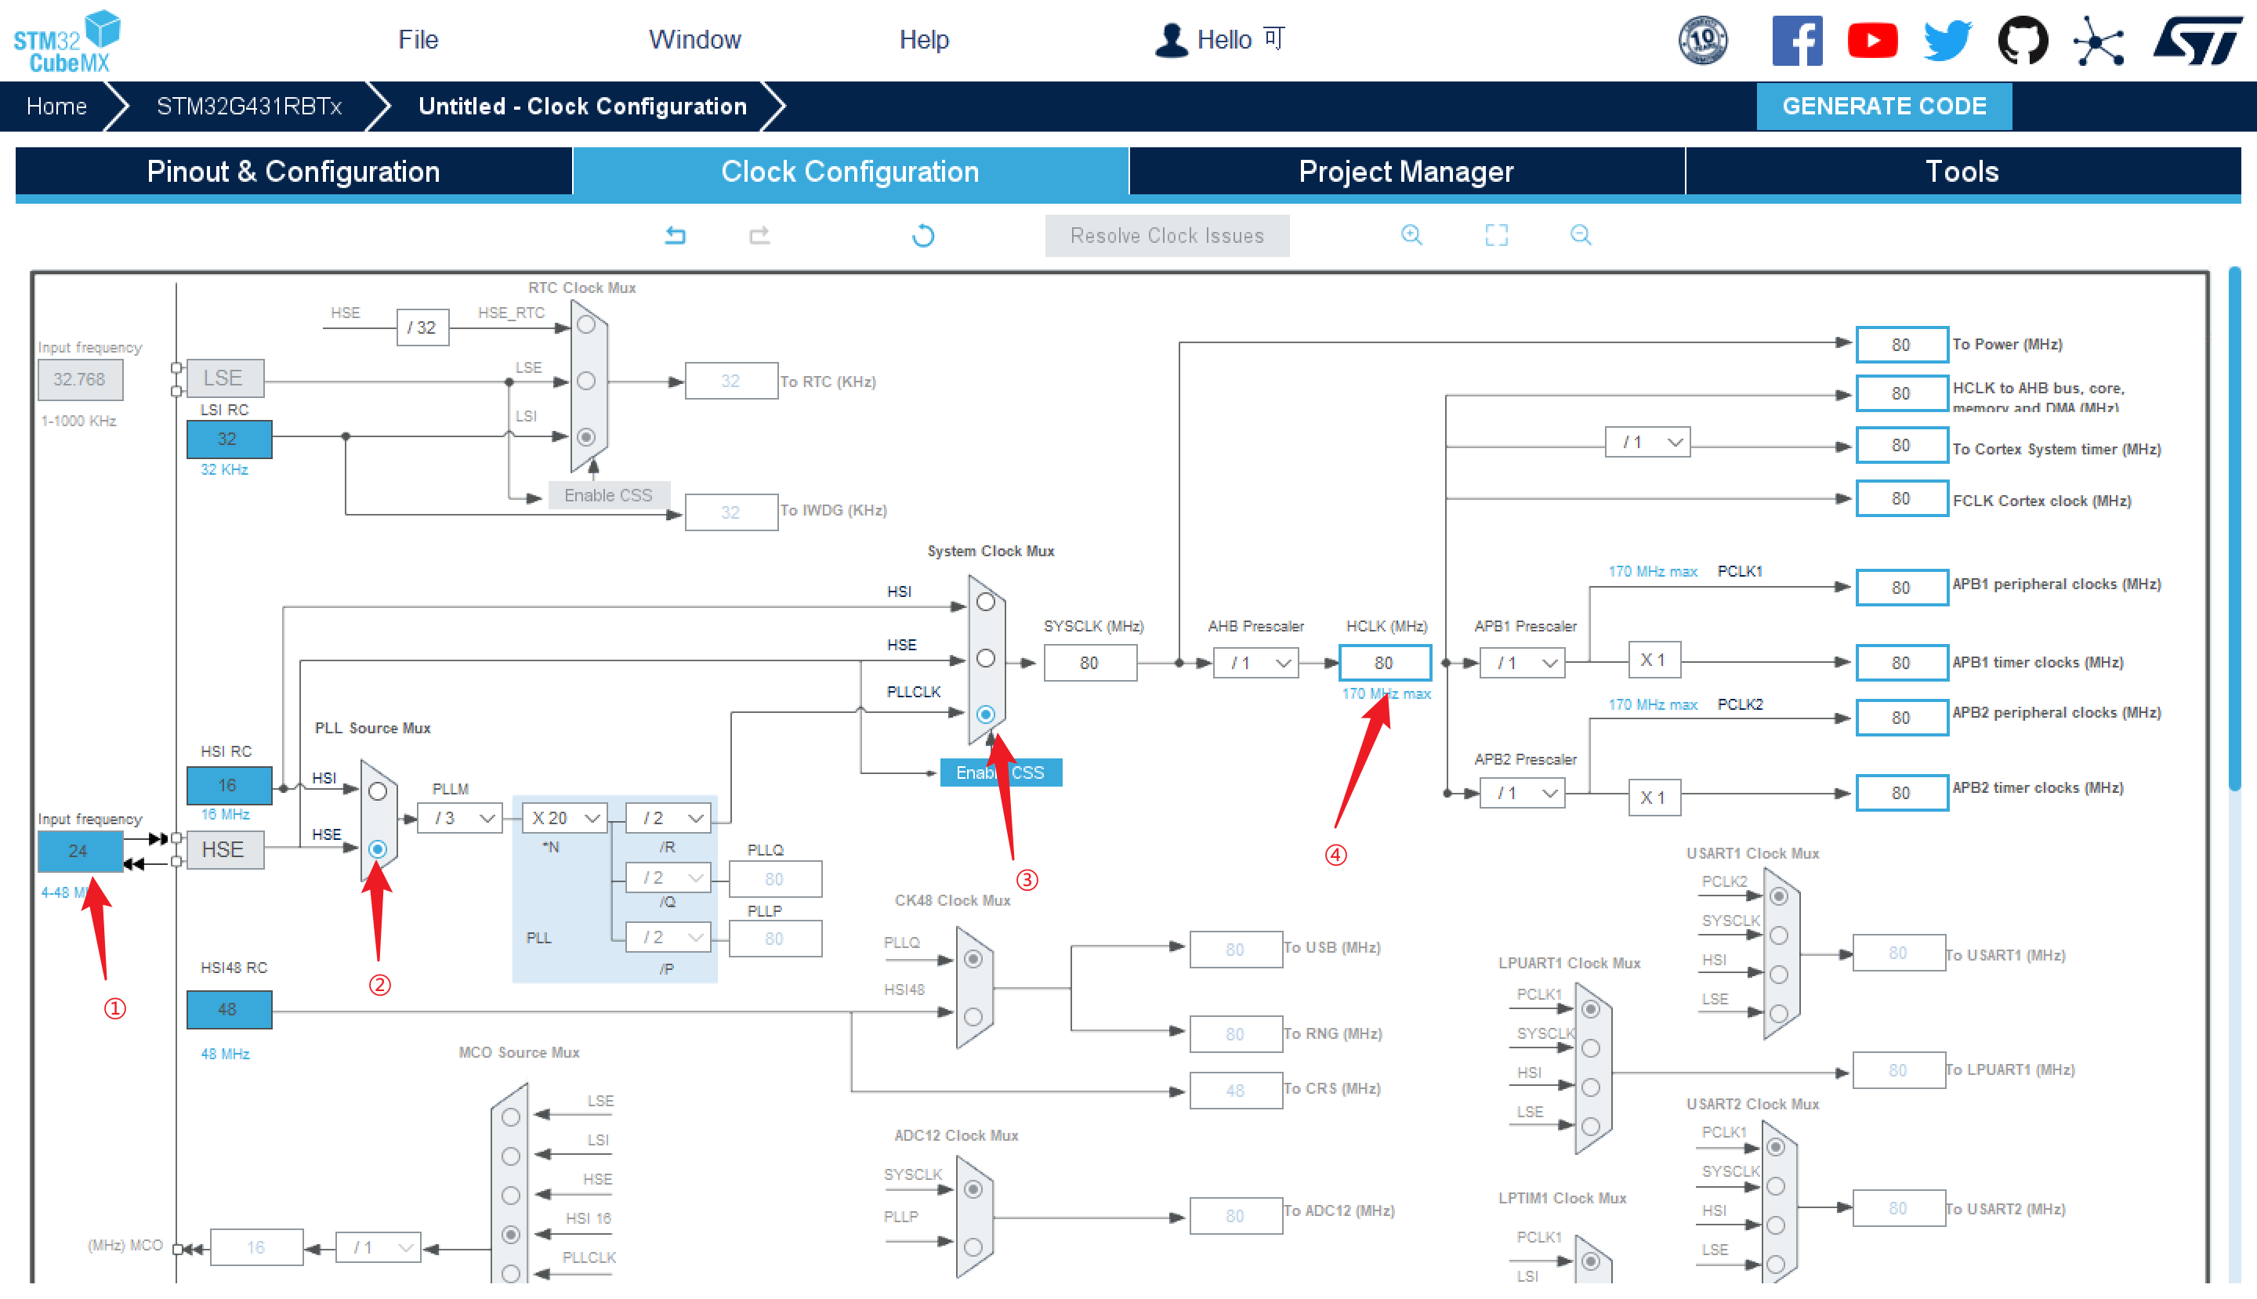Image resolution: width=2257 pixels, height=1299 pixels.
Task: Zoom in on the clock diagram
Action: (x=1411, y=234)
